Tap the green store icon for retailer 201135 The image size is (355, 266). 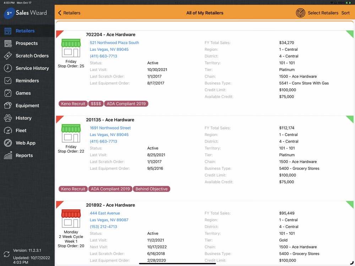point(71,133)
